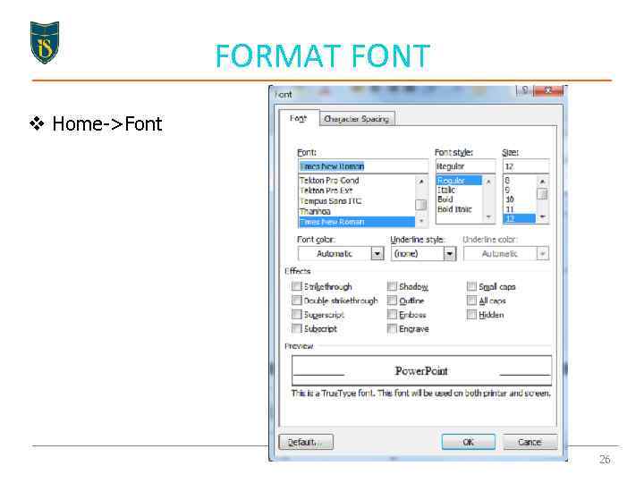Enable All caps effect
644x483 pixels.
[x=471, y=301]
